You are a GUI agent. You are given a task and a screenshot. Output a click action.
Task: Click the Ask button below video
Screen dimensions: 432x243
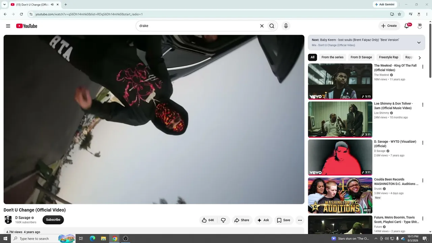point(263,220)
